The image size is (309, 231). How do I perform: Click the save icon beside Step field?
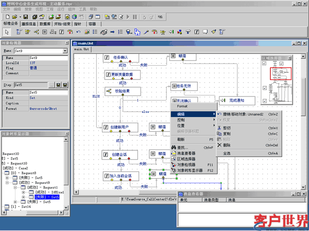(x=58, y=84)
